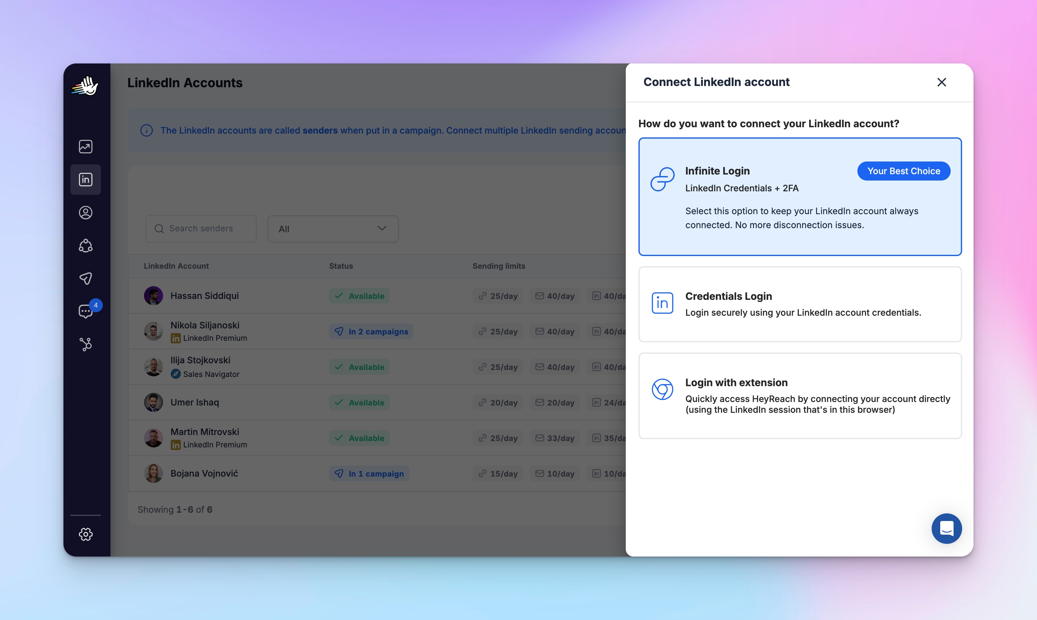
Task: Click Hassan Siddiqui's 40/day message limit
Action: (554, 296)
